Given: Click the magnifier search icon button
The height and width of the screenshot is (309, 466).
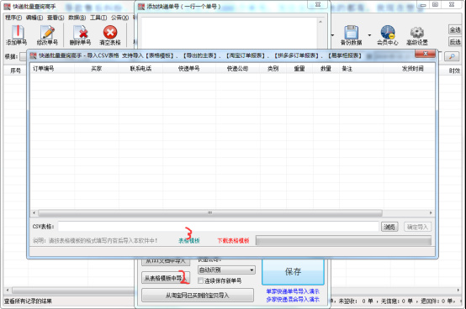Looking at the screenshot, I should pos(452,56).
